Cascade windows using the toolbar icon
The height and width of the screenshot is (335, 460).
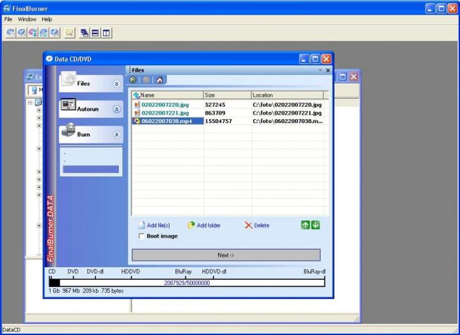(84, 33)
